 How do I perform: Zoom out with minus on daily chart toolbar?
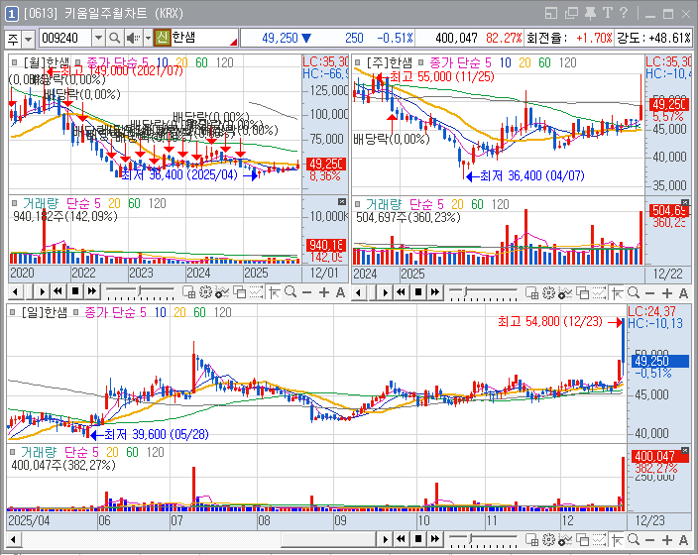pyautogui.click(x=649, y=540)
